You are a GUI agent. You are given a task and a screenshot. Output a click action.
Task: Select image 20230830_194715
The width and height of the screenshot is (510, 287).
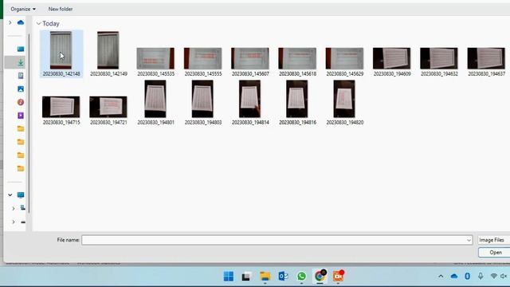pyautogui.click(x=61, y=110)
